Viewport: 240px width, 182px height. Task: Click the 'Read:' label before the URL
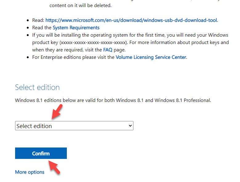(38, 20)
